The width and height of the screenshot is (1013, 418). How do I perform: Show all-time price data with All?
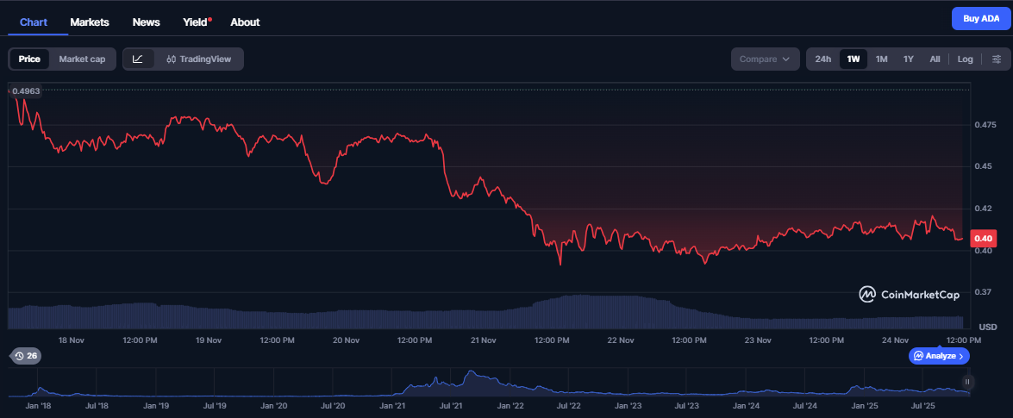(x=935, y=59)
